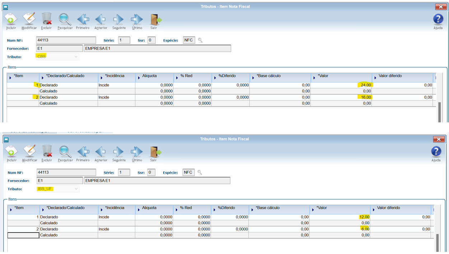Select item 1 Incide cell in IBS_UF grid

(116, 217)
